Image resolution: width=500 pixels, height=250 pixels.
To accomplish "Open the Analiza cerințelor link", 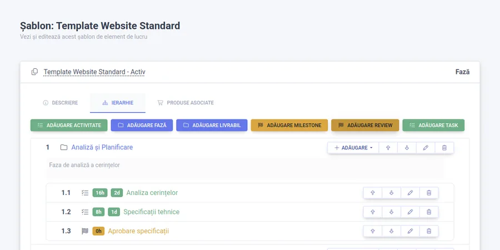I will point(152,193).
